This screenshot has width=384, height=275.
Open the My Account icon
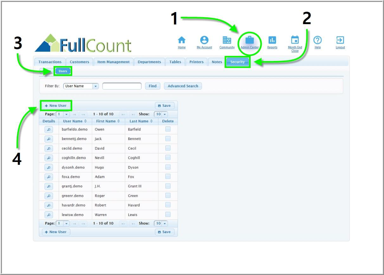point(204,40)
